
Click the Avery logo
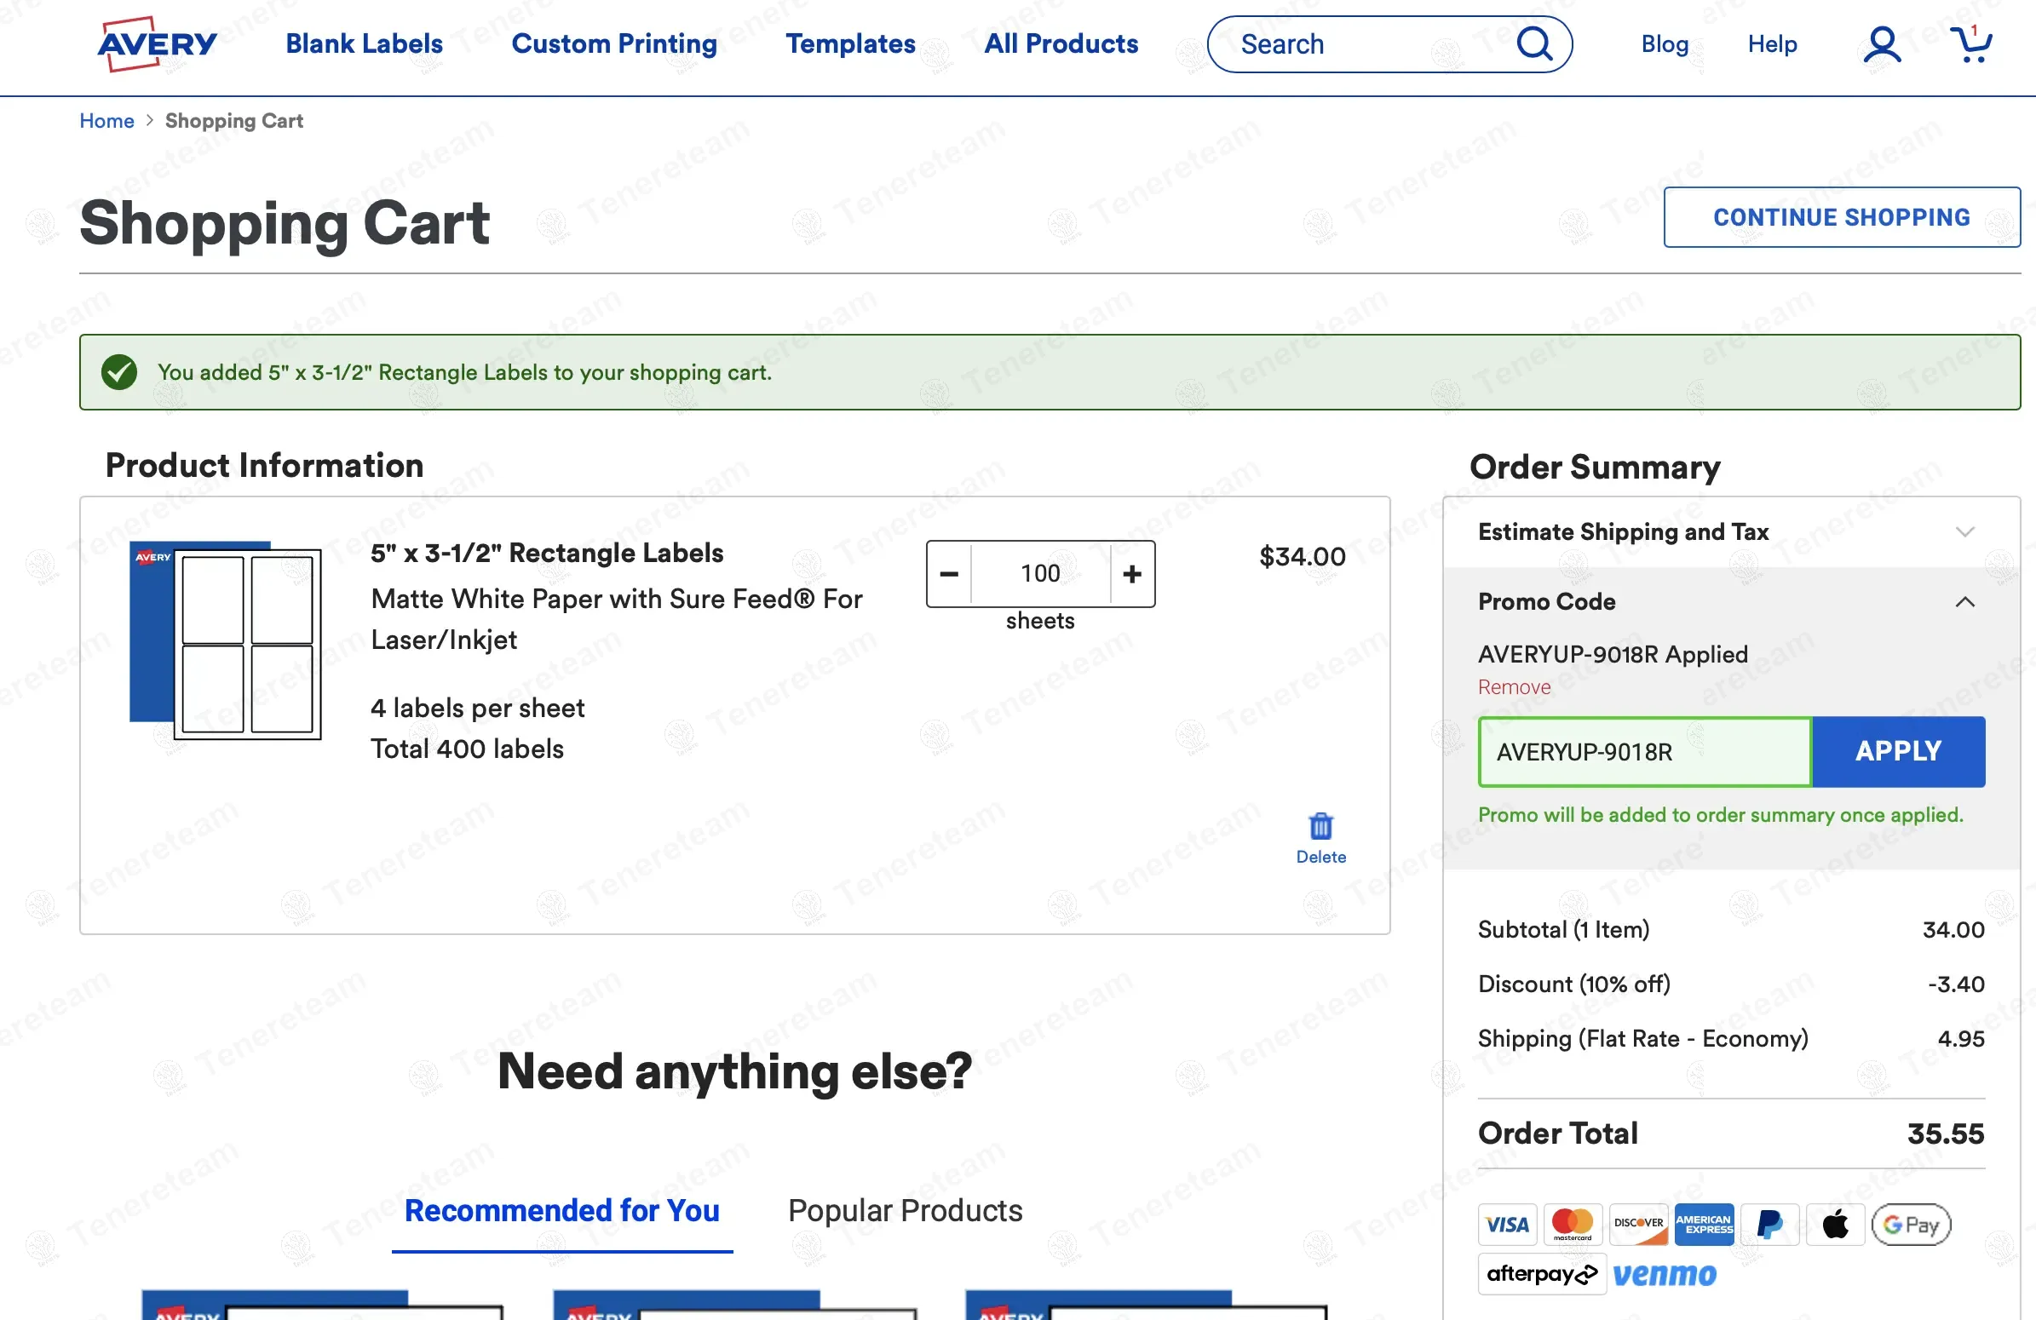158,43
